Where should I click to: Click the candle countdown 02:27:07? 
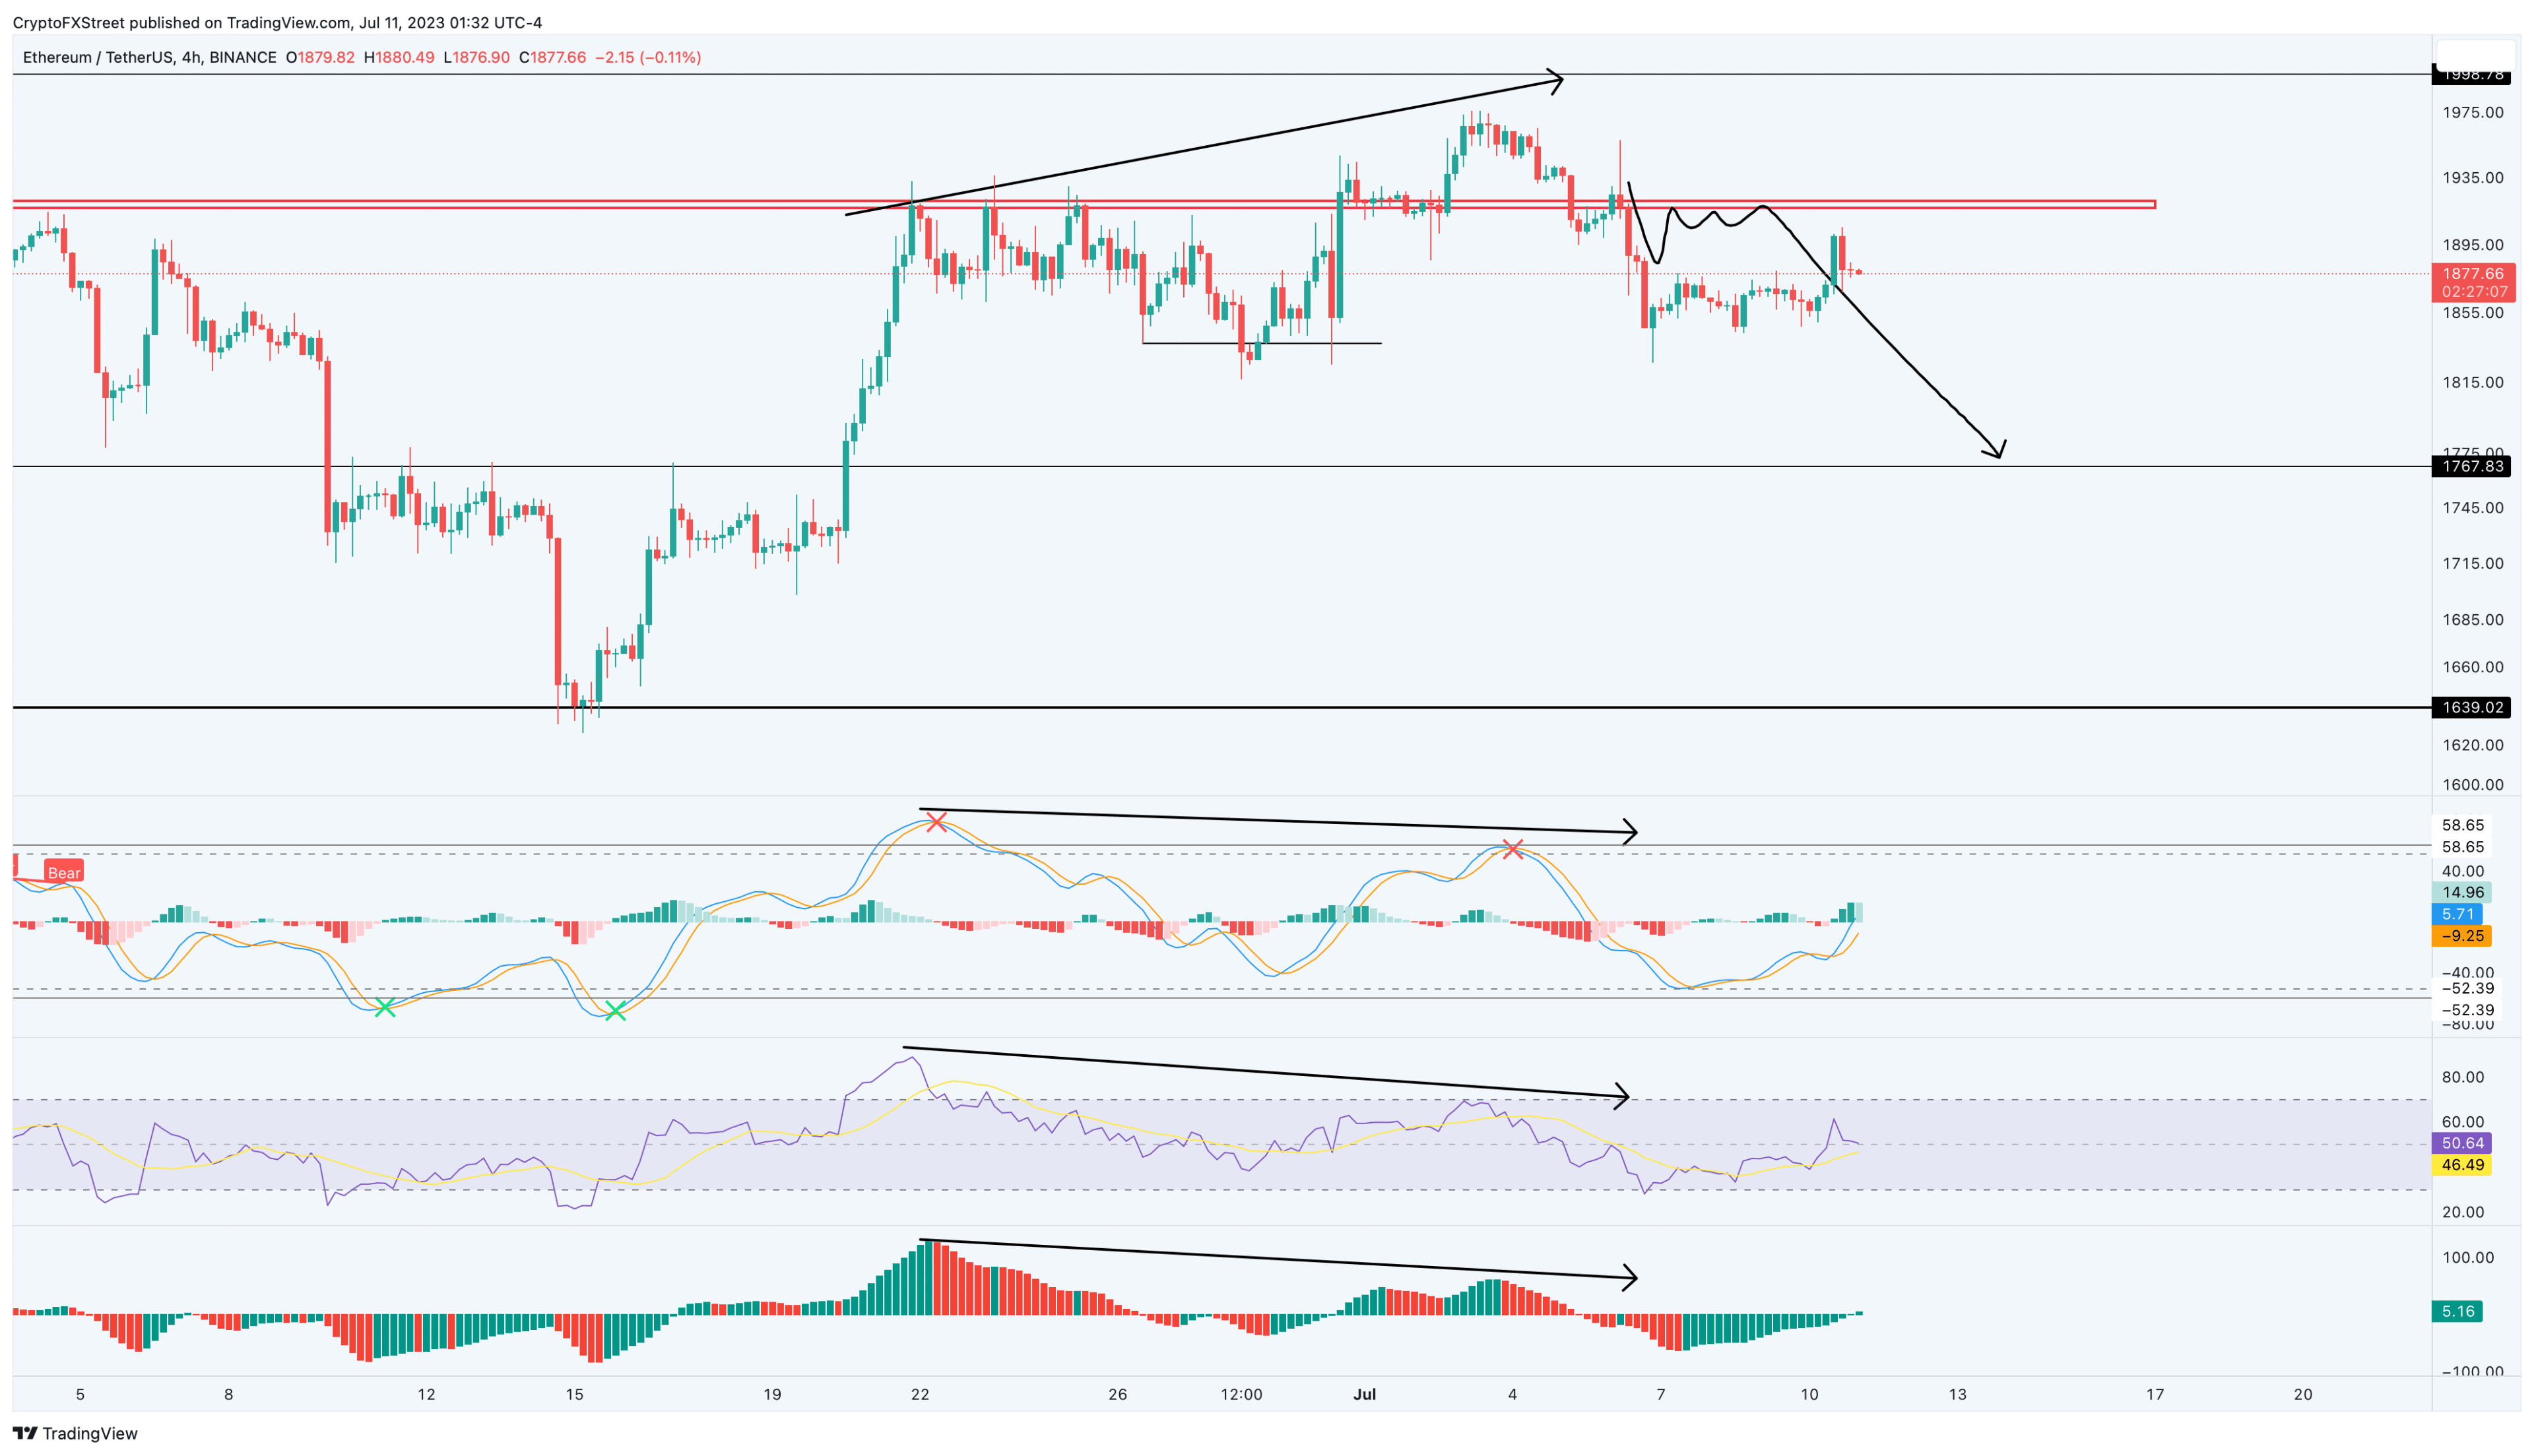click(2473, 292)
